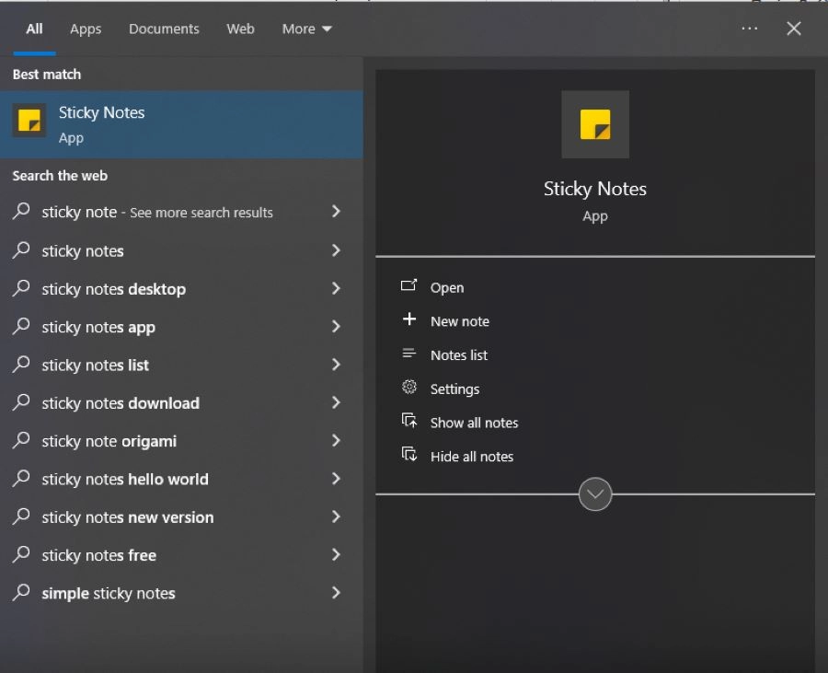Click the Notes list lines icon
This screenshot has height=673, width=828.
(x=409, y=354)
